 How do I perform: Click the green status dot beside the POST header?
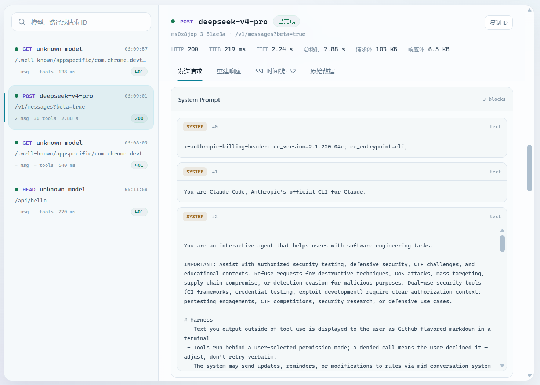pos(173,21)
